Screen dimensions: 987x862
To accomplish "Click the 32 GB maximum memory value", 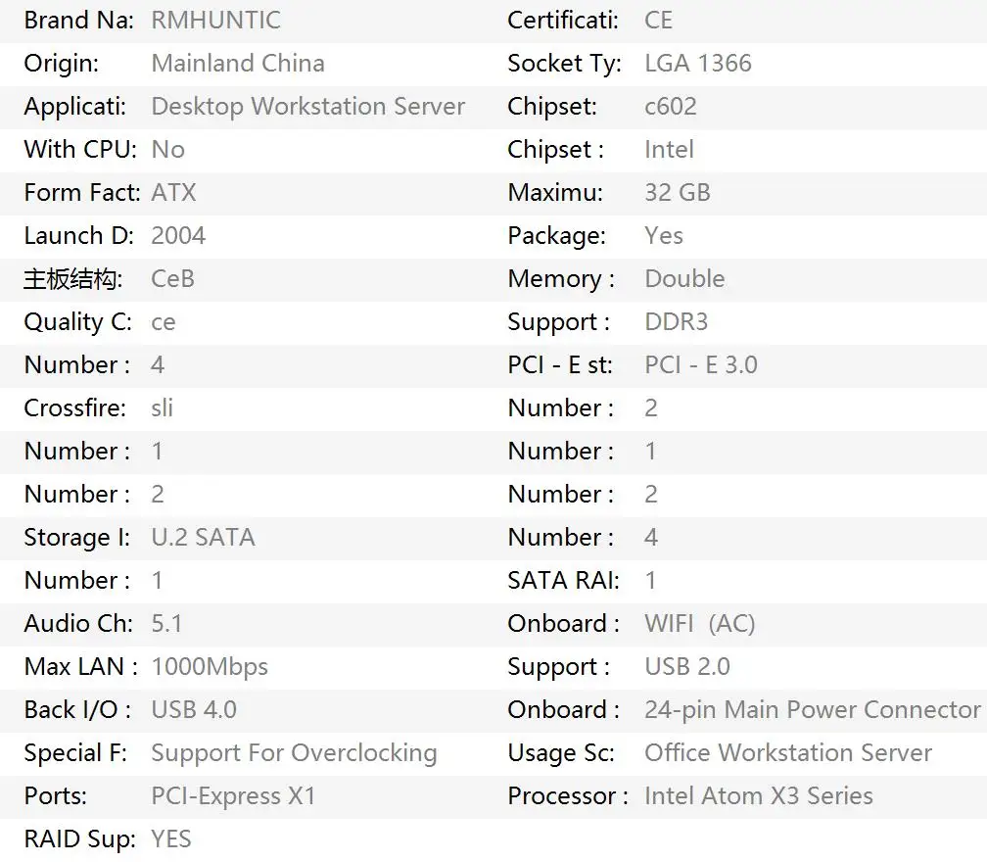I will 678,193.
